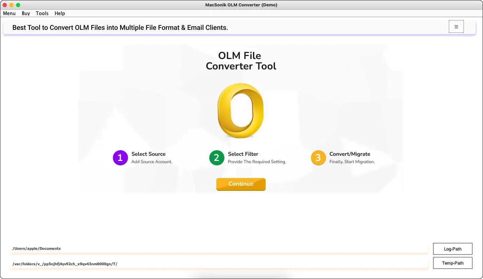Click the /Users/apple/Documents log path field
Viewport: 483px width, 279px height.
point(219,248)
